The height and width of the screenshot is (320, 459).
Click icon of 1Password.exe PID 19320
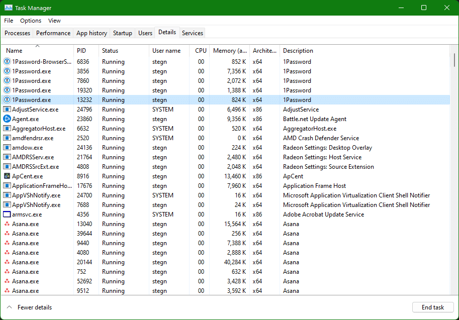(7, 90)
